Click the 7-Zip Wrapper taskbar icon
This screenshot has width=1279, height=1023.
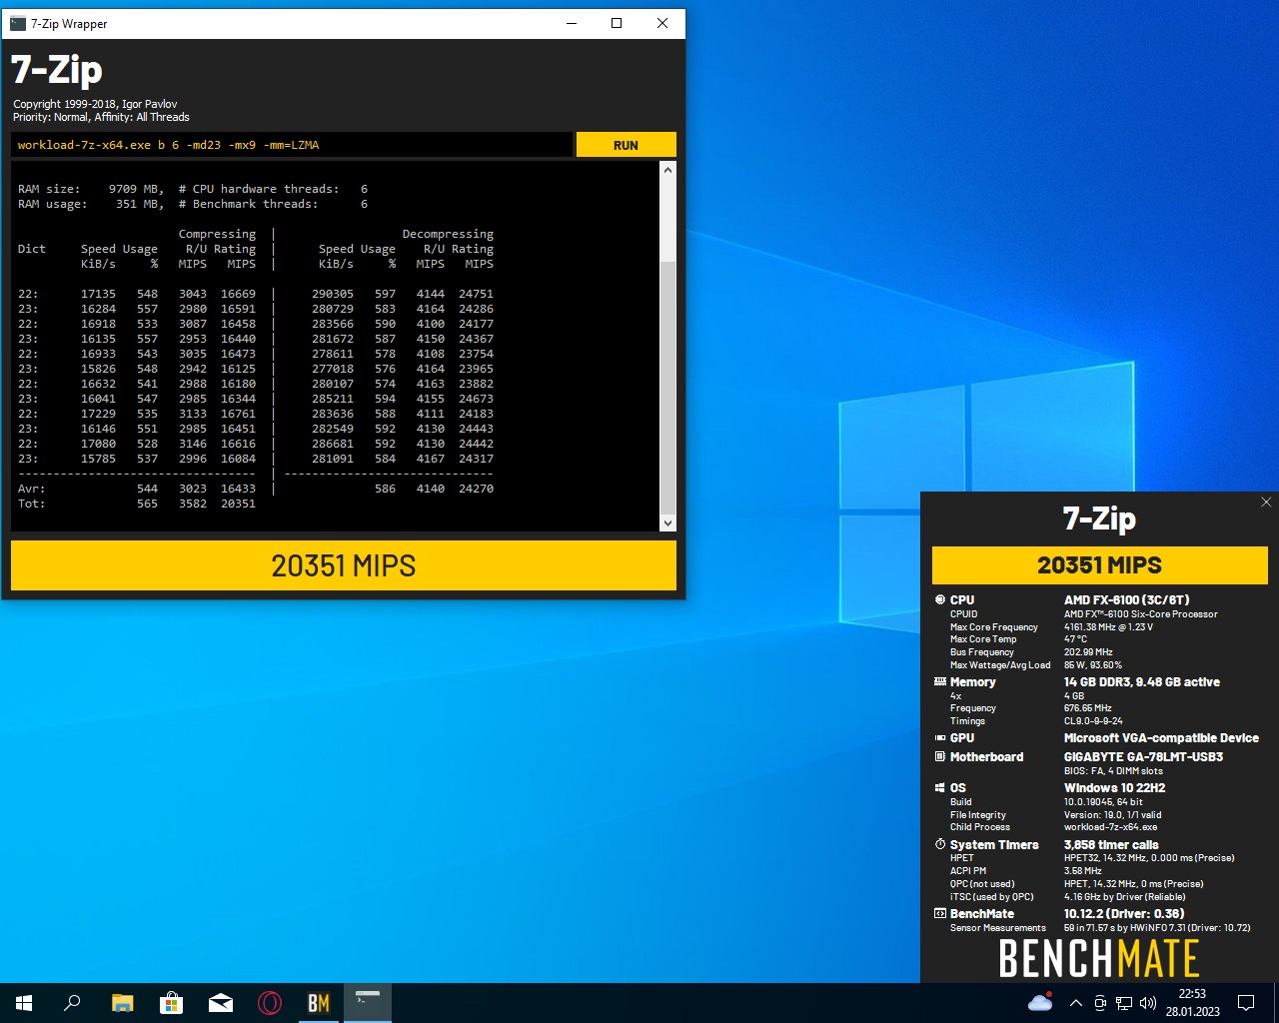point(367,1003)
